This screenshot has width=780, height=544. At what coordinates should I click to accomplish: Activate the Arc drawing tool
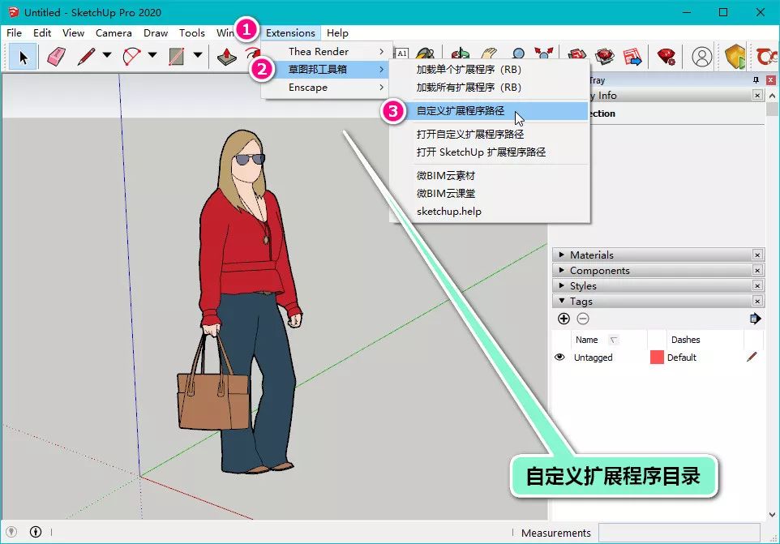pos(131,57)
